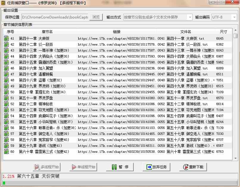
Task: Click the document icon for row 45
Action: tap(6, 62)
